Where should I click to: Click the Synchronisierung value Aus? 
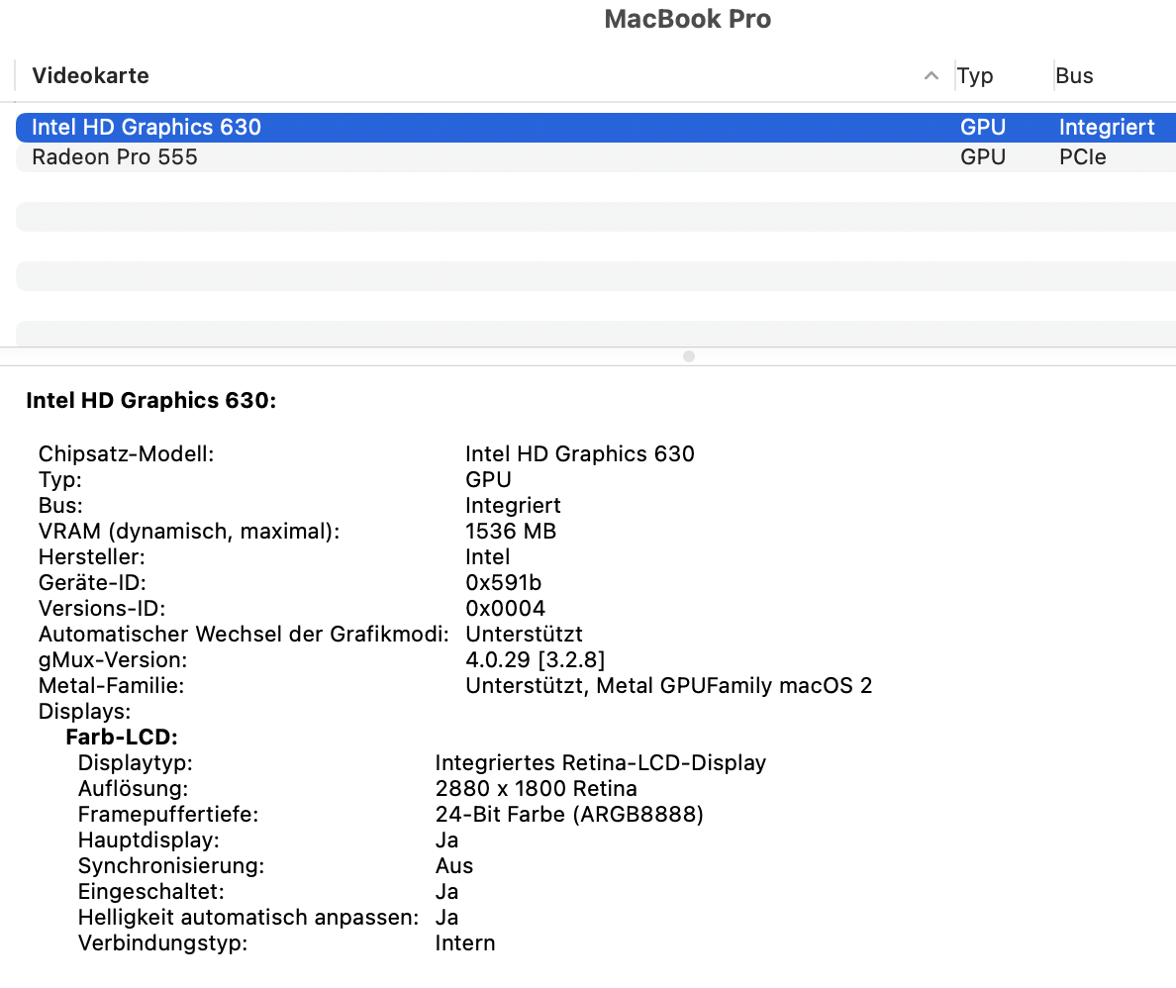point(453,865)
